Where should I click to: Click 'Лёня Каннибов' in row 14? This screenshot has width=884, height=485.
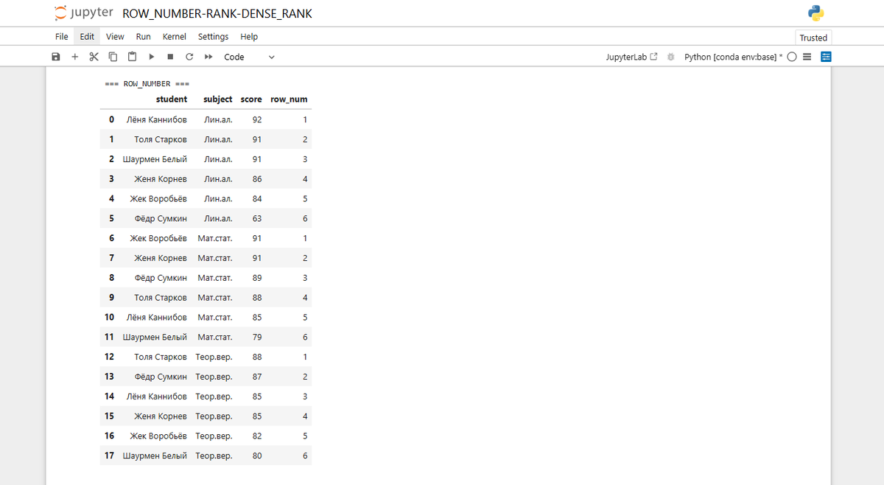click(157, 397)
